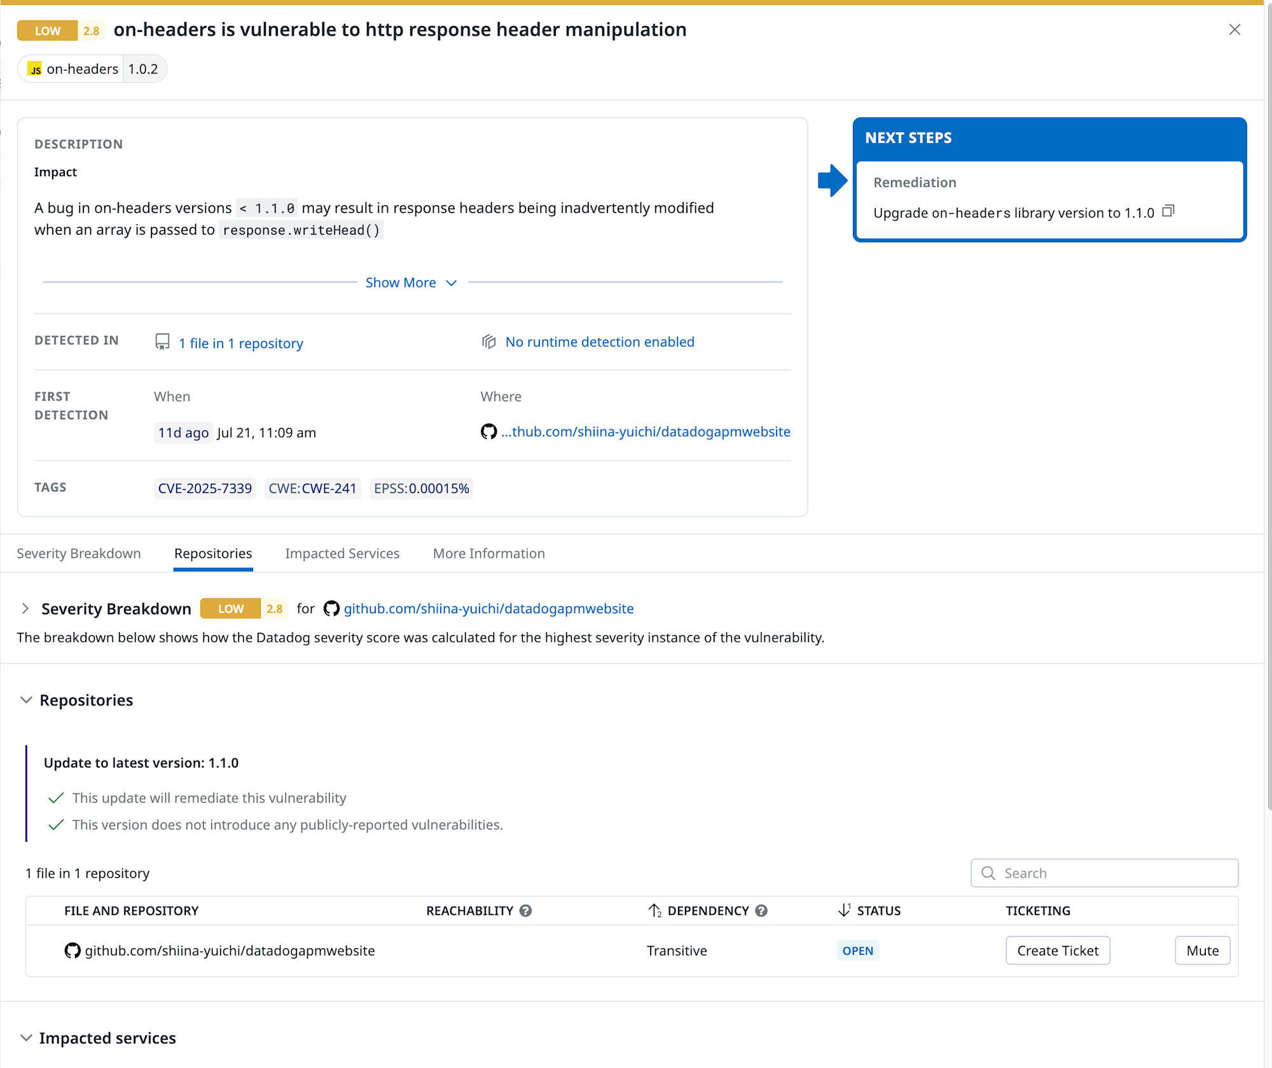Viewport: 1272px width, 1068px height.
Task: Click 'No runtime detection enabled' link
Action: click(x=600, y=342)
